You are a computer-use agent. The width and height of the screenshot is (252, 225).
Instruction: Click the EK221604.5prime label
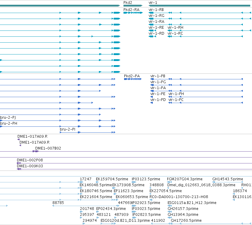96,197
